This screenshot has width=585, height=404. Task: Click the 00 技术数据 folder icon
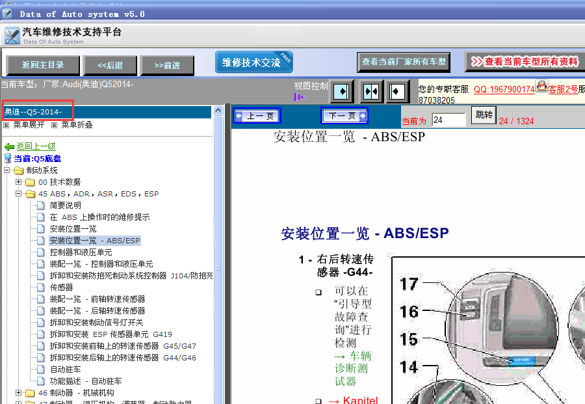pos(30,182)
